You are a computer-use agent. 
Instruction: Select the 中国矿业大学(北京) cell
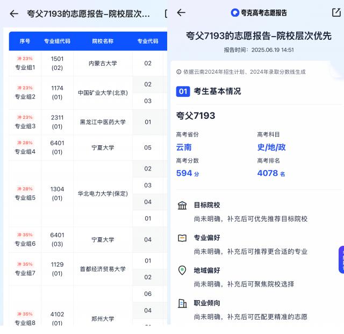103,93
